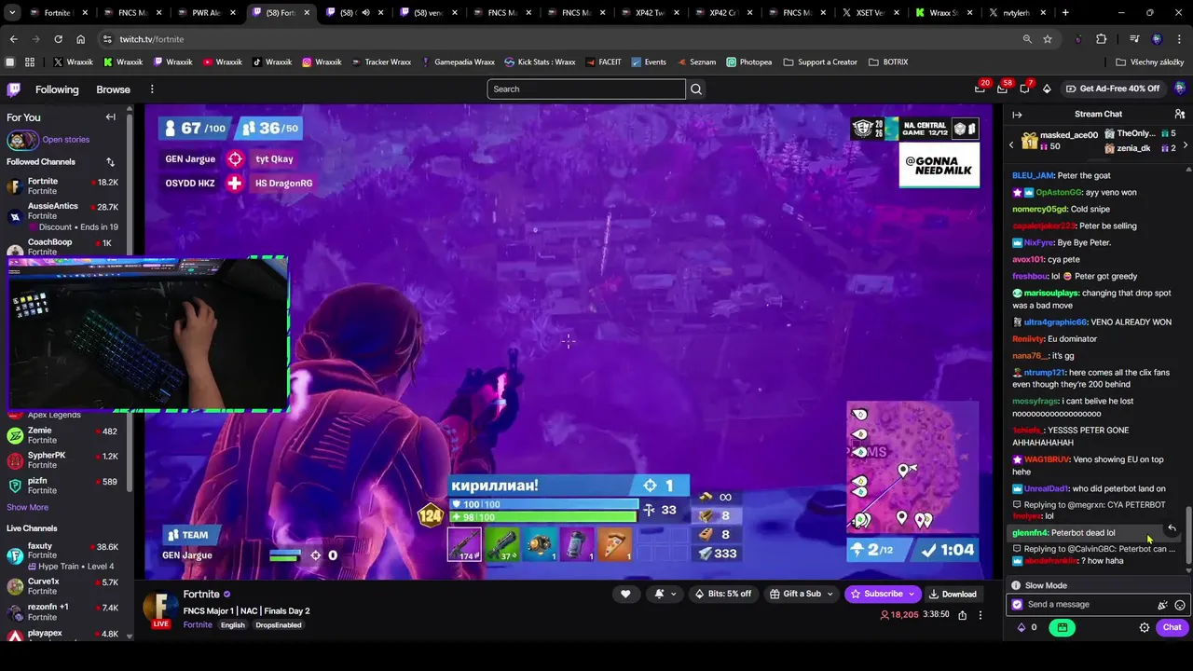Open the Get Bits diamond icon in top bar
The width and height of the screenshot is (1193, 671).
[1047, 89]
